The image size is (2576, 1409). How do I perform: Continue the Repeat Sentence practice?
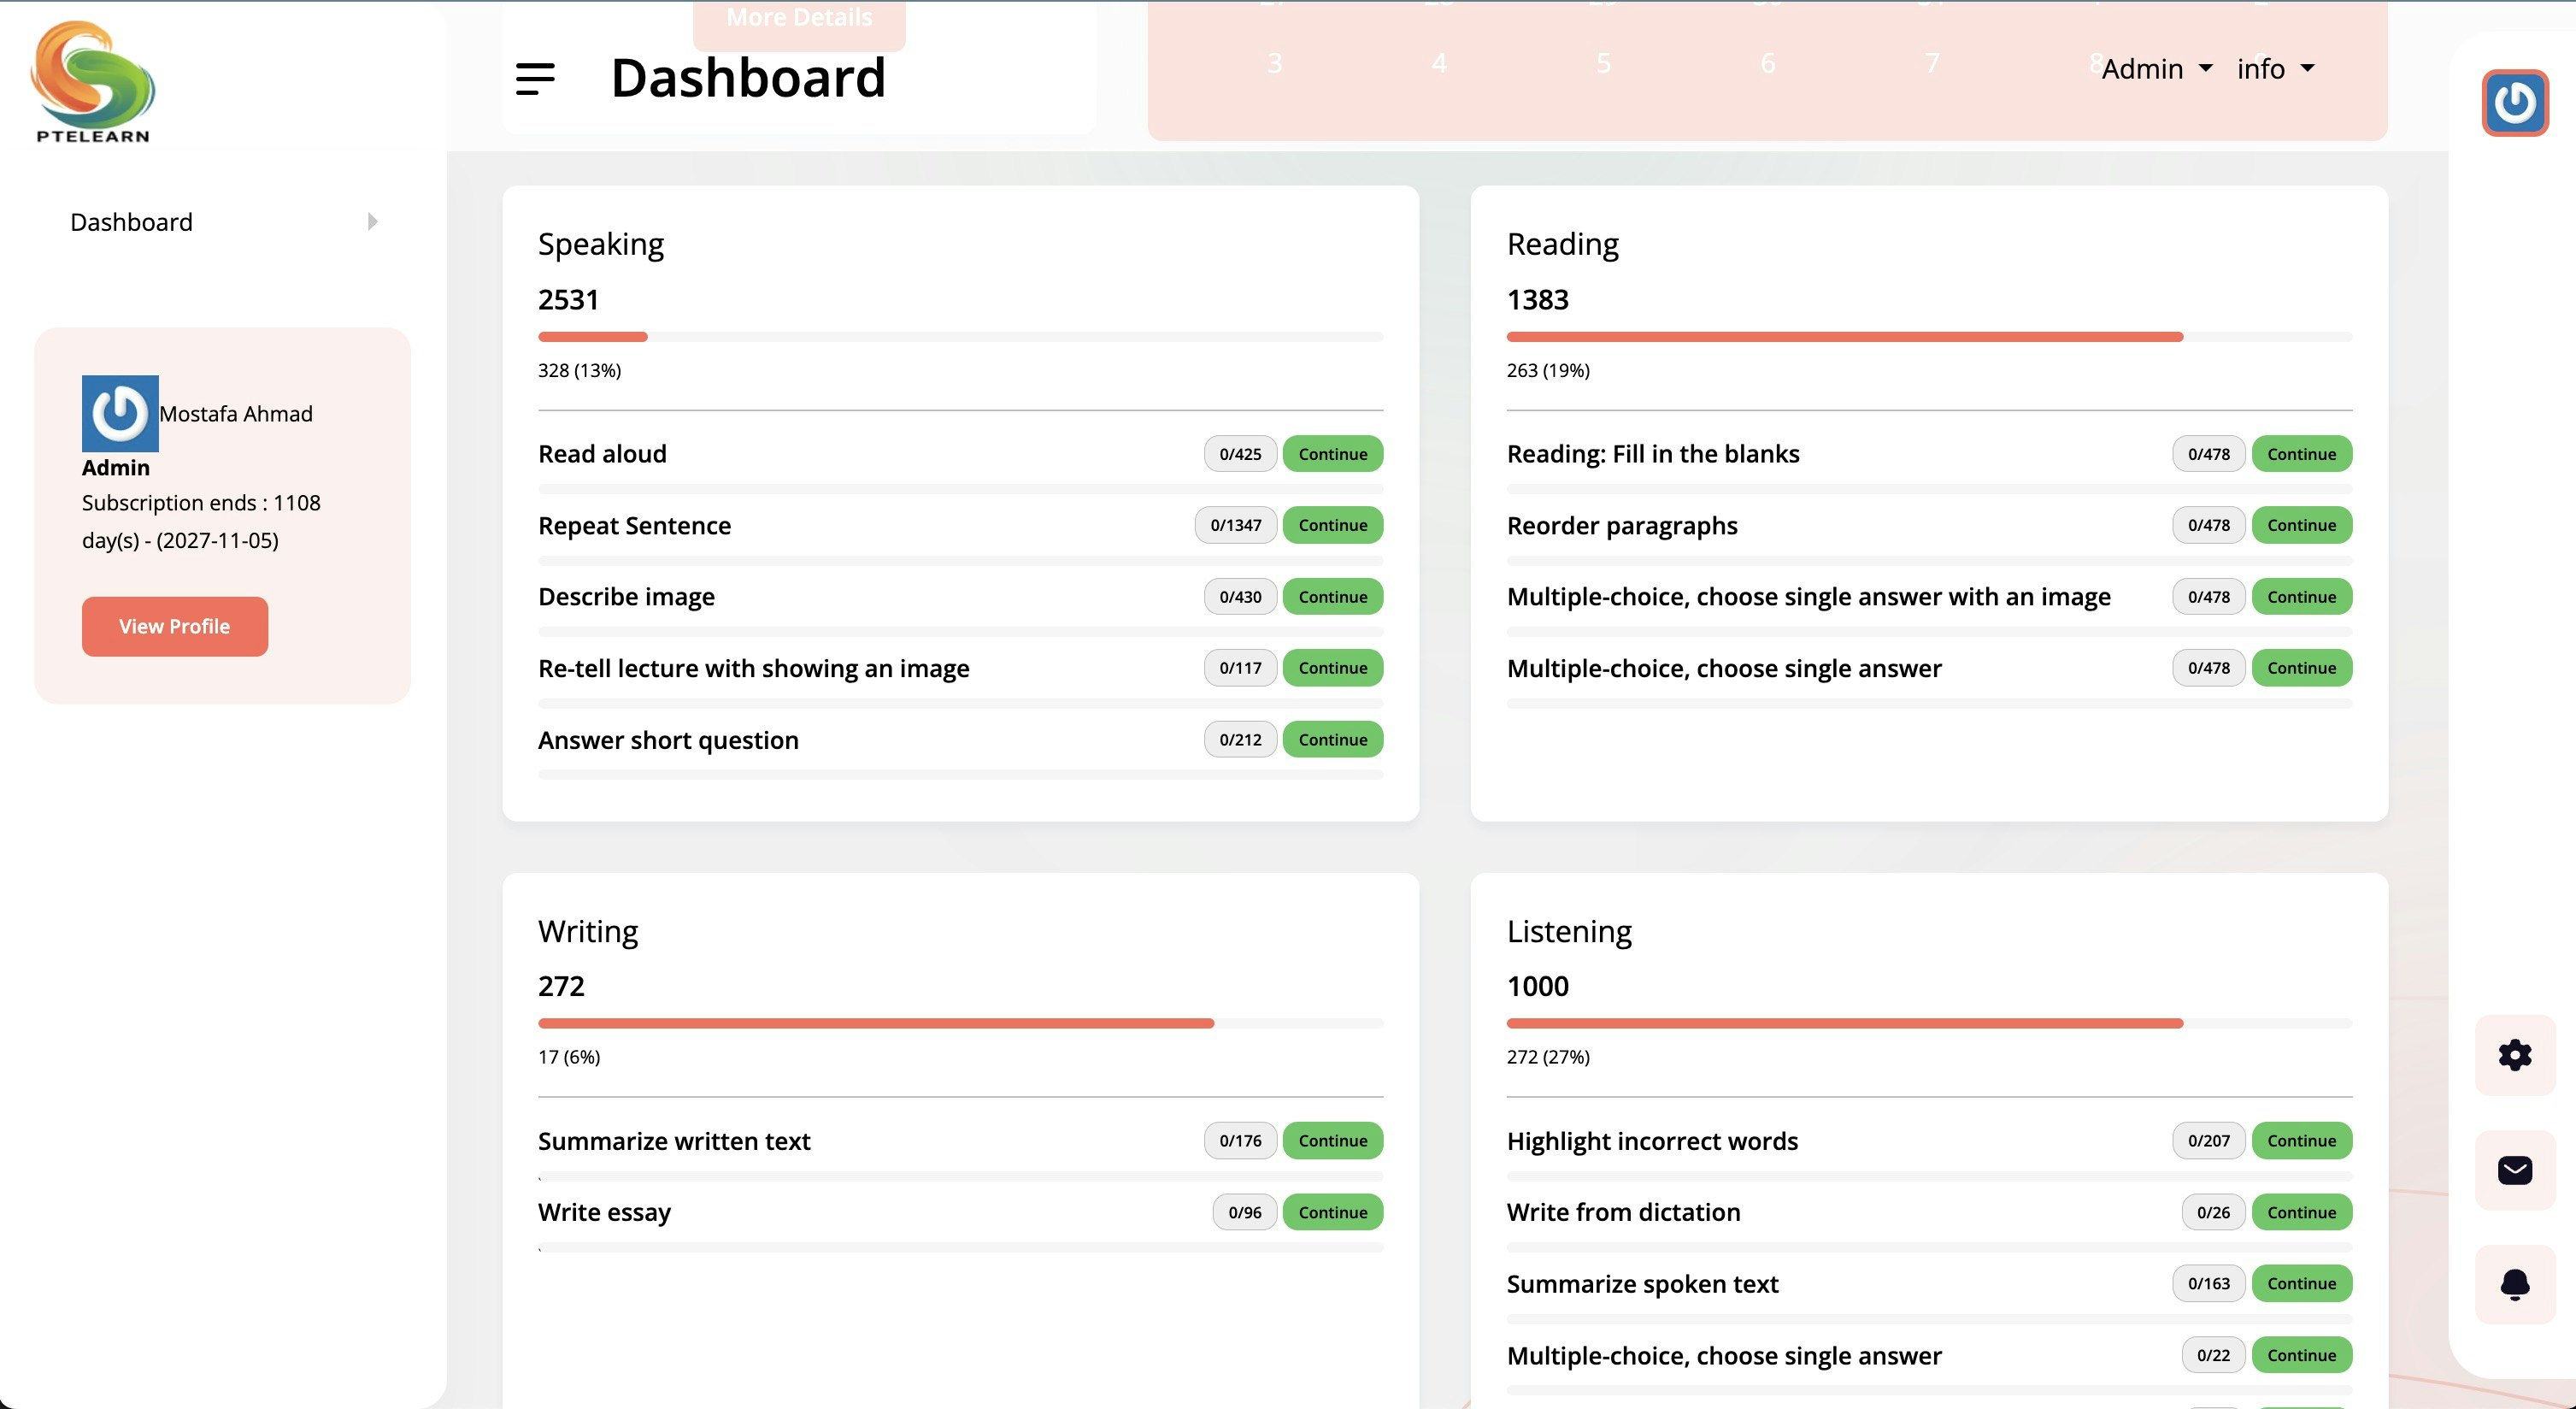pos(1332,525)
